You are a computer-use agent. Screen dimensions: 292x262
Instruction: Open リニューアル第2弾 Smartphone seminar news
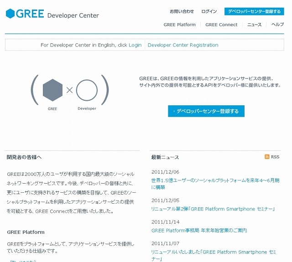[213, 209]
